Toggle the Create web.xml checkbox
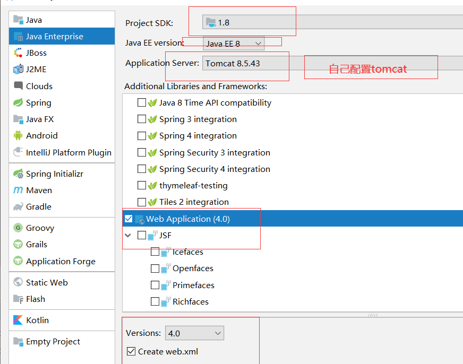Viewport: 463px width, 364px height. click(x=131, y=352)
